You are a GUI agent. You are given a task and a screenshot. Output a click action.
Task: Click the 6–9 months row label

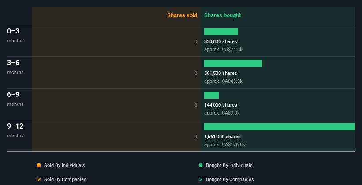click(15, 99)
